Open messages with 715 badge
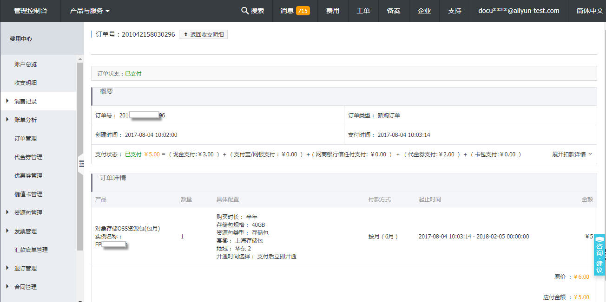 click(295, 11)
